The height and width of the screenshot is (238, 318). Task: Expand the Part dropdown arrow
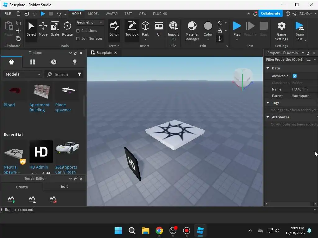point(145,39)
